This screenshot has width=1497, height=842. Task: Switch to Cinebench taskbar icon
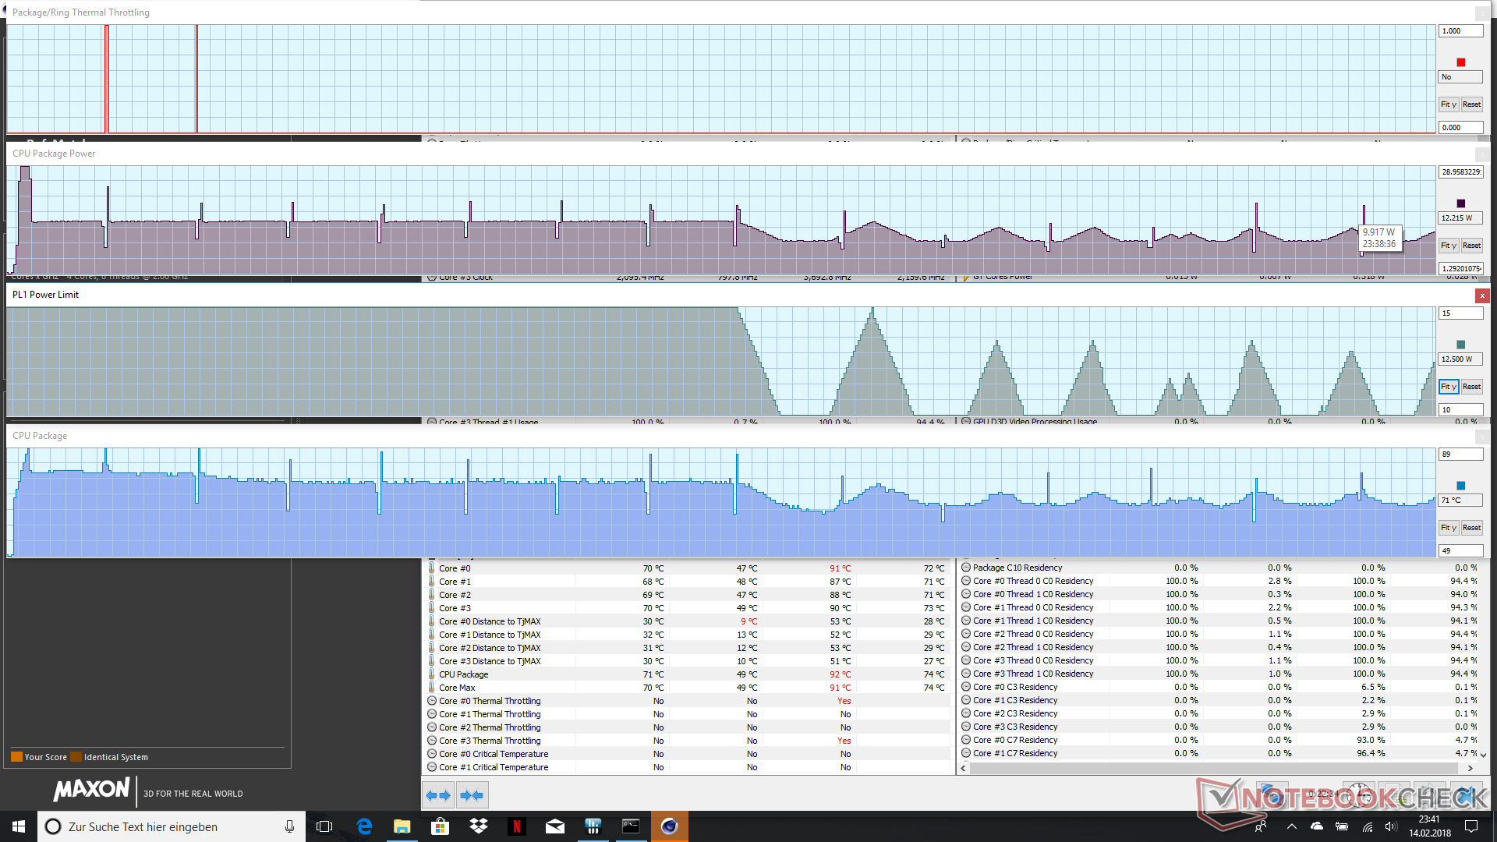[669, 826]
